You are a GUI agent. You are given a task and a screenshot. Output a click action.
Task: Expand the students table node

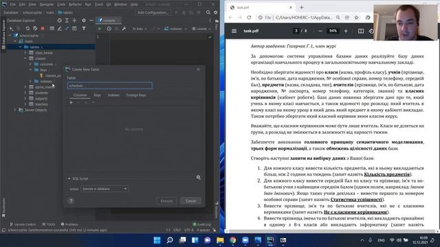(25, 93)
